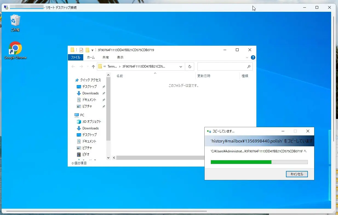Click the Explorer help question mark icon
Viewport: 338px width, 215px height.
tap(253, 57)
